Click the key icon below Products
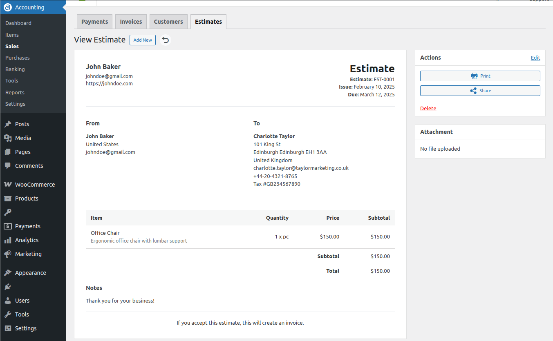 (8, 212)
